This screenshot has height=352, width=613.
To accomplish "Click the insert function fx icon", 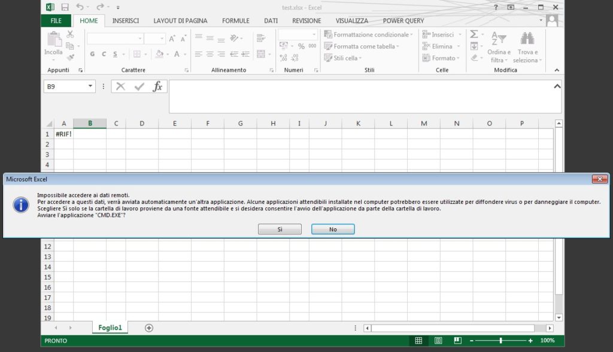I will click(157, 86).
